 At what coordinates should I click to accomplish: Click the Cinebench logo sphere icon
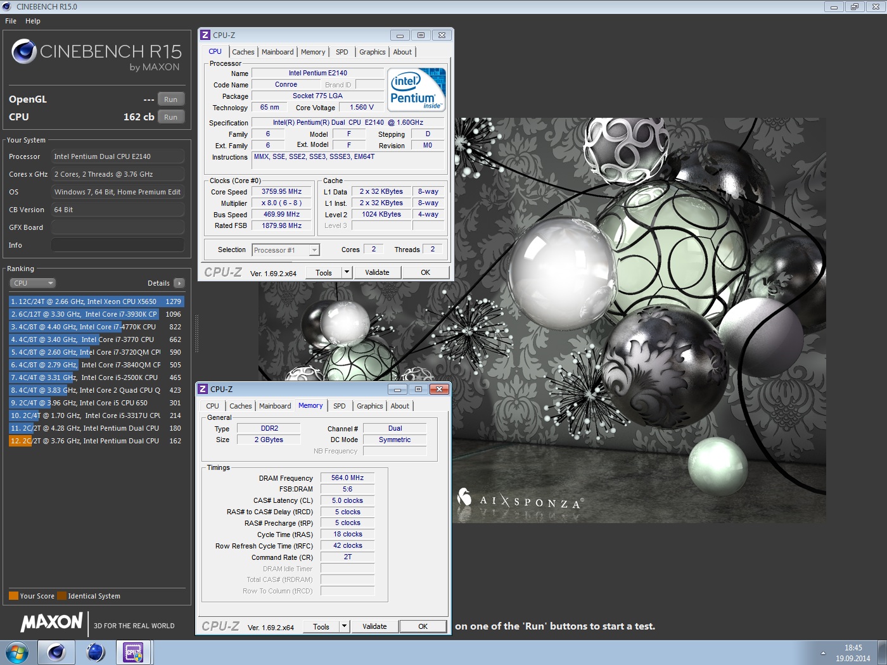click(24, 51)
